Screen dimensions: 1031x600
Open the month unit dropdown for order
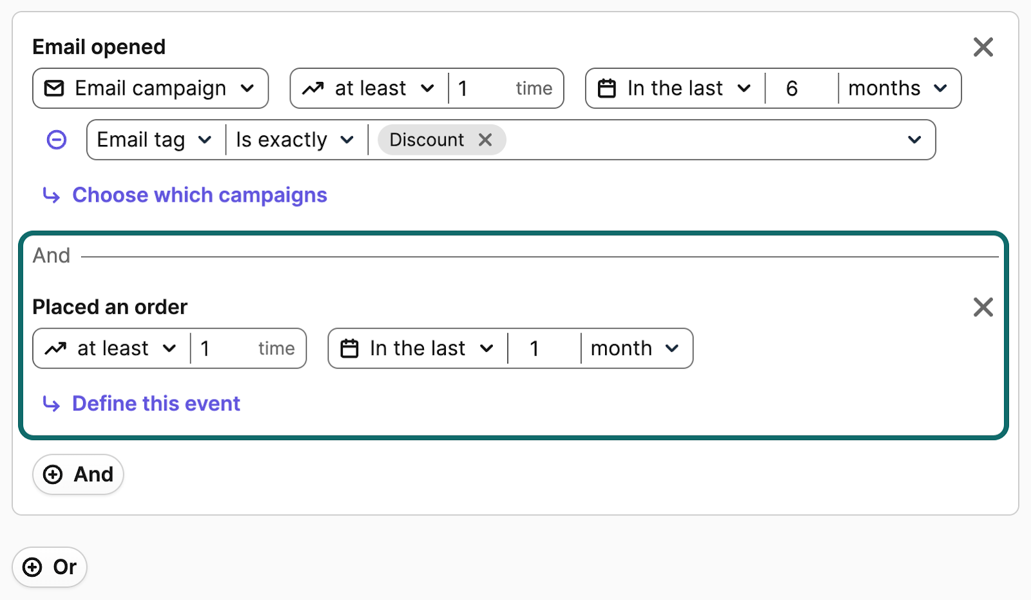[635, 349]
